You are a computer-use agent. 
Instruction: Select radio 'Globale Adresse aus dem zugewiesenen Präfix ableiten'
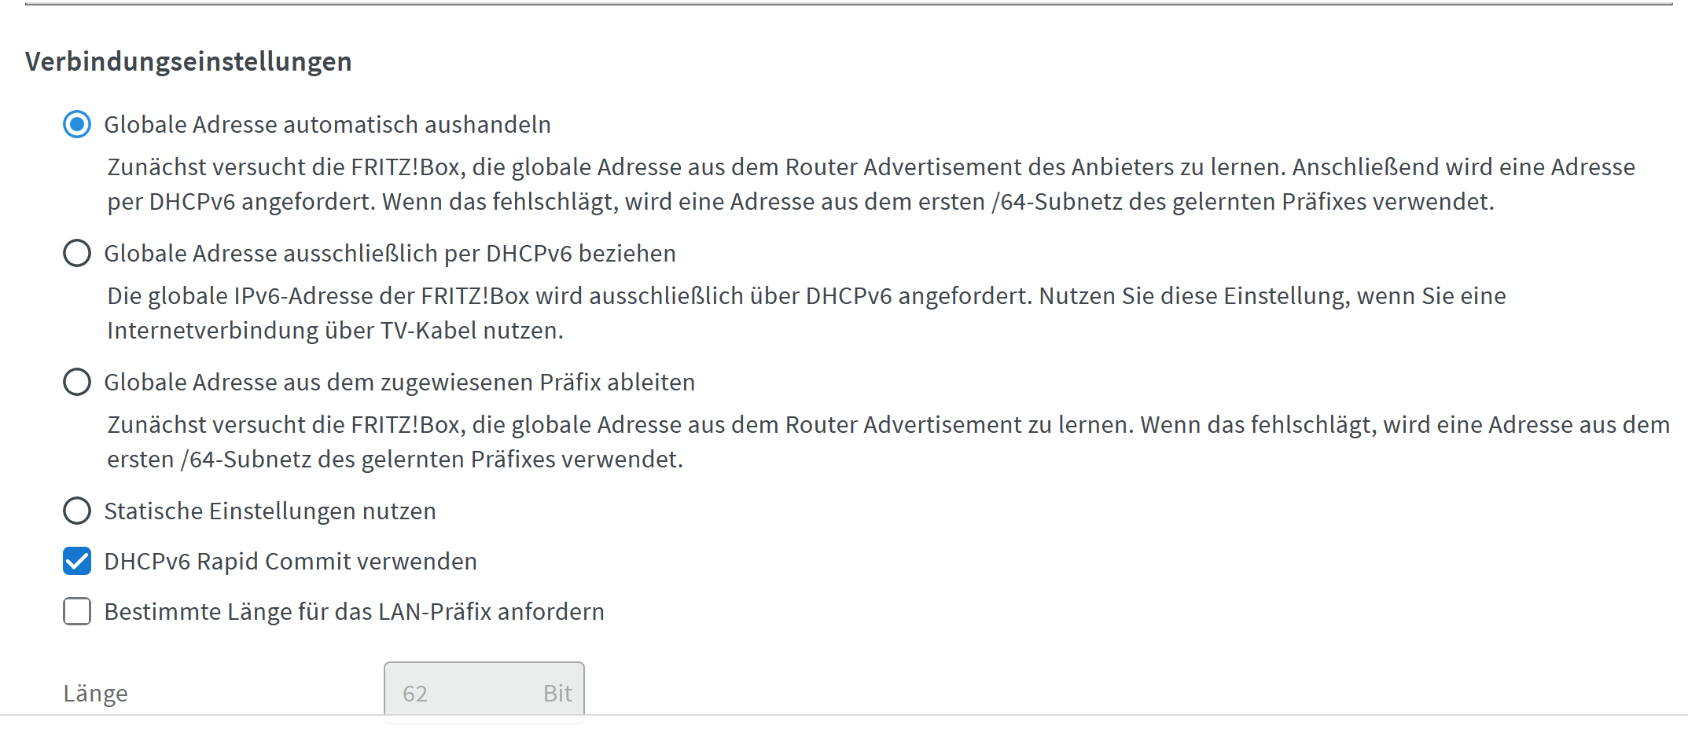click(x=77, y=382)
